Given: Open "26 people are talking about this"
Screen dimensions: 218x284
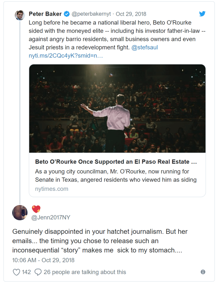Looking at the screenshot, I should [x=85, y=272].
